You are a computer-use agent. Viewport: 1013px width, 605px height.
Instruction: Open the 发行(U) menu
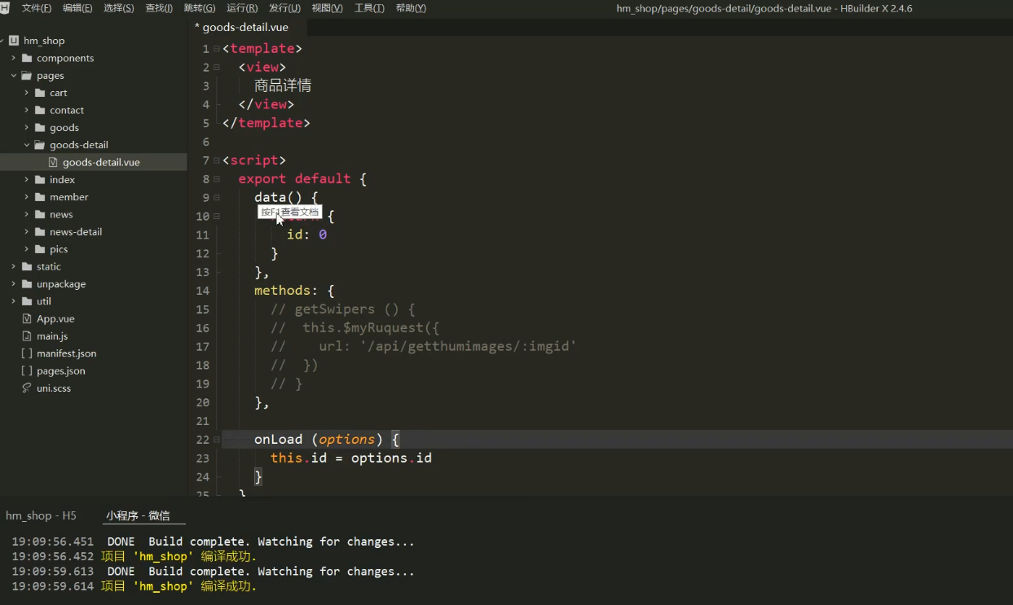284,8
